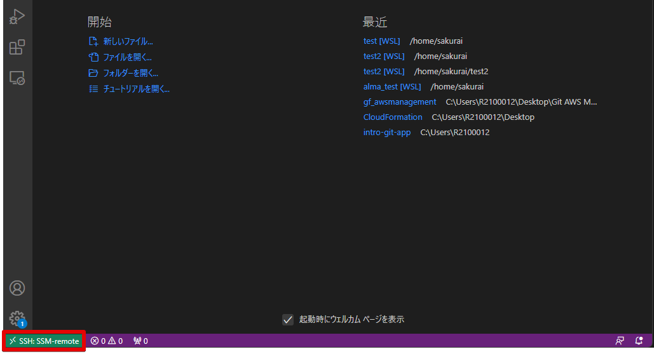Viewport: 654px width, 354px height.
Task: Click the 開始 heading text
Action: click(99, 22)
